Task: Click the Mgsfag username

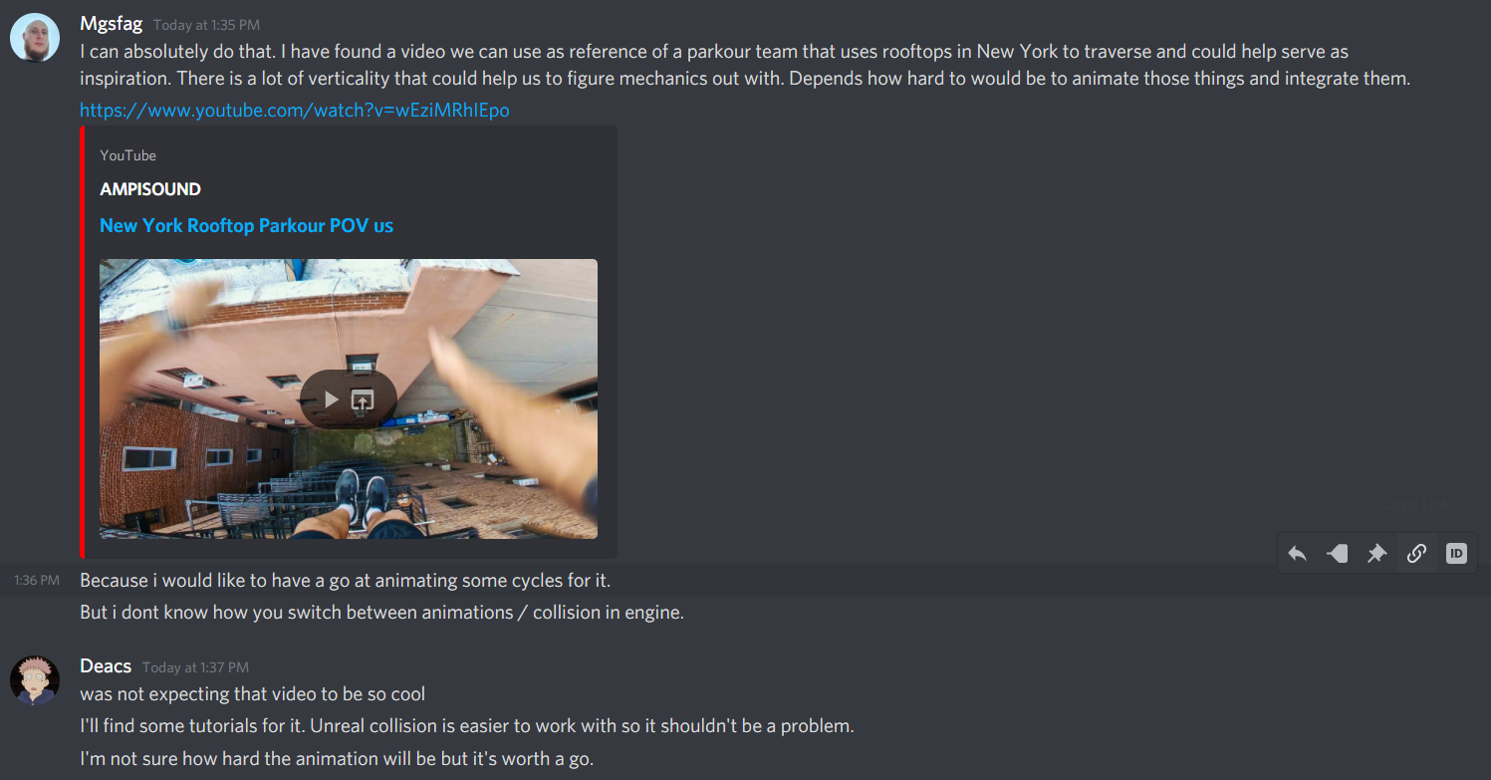Action: click(x=112, y=23)
